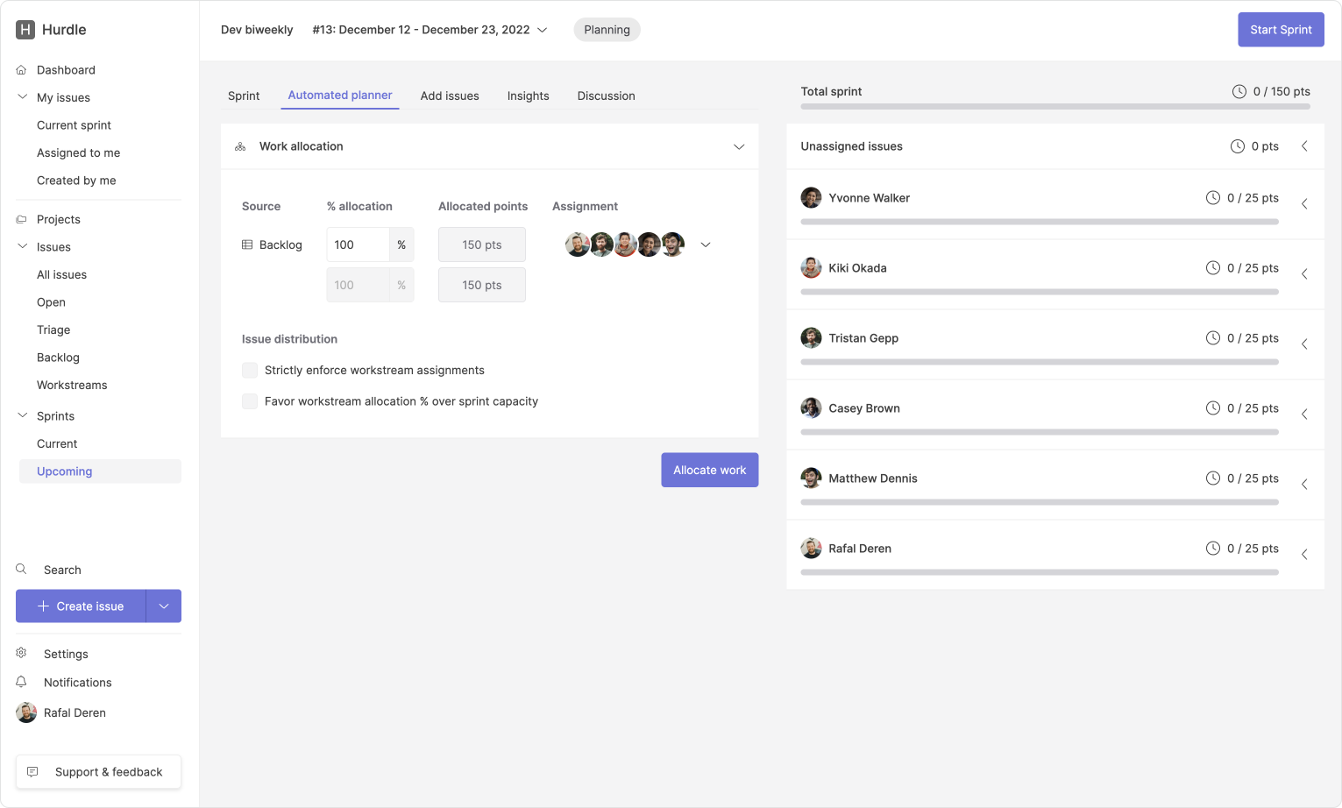Open the sprint date range dropdown
This screenshot has width=1342, height=808.
point(542,30)
